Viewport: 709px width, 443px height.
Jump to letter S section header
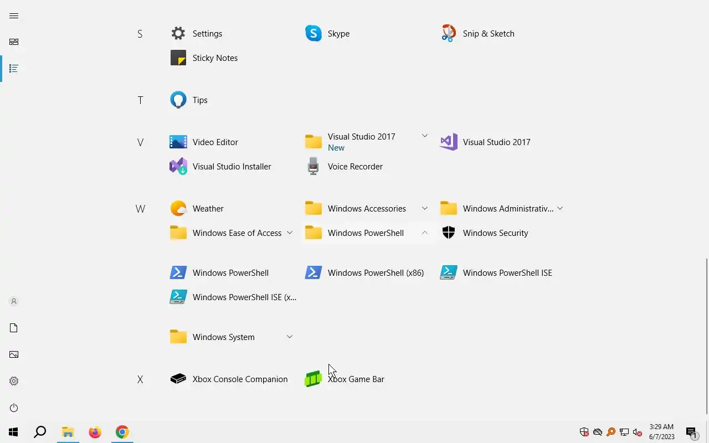(x=140, y=34)
